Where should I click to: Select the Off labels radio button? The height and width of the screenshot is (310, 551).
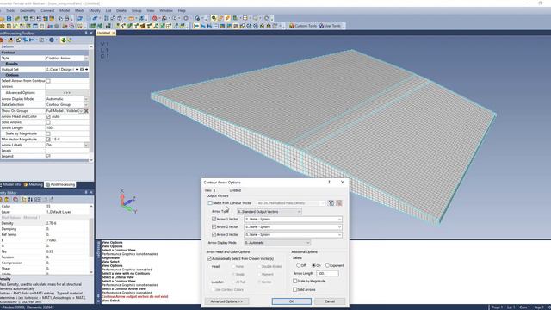click(x=299, y=265)
